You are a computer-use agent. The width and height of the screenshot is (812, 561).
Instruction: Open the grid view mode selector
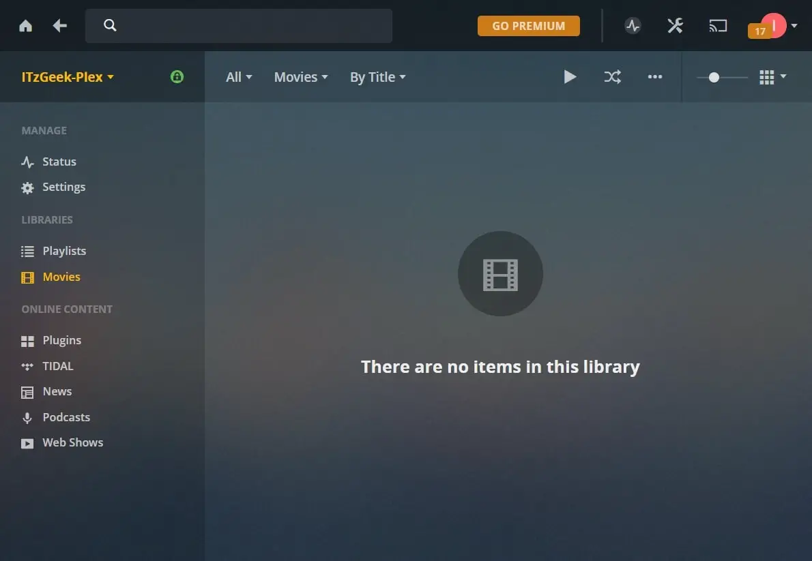772,77
